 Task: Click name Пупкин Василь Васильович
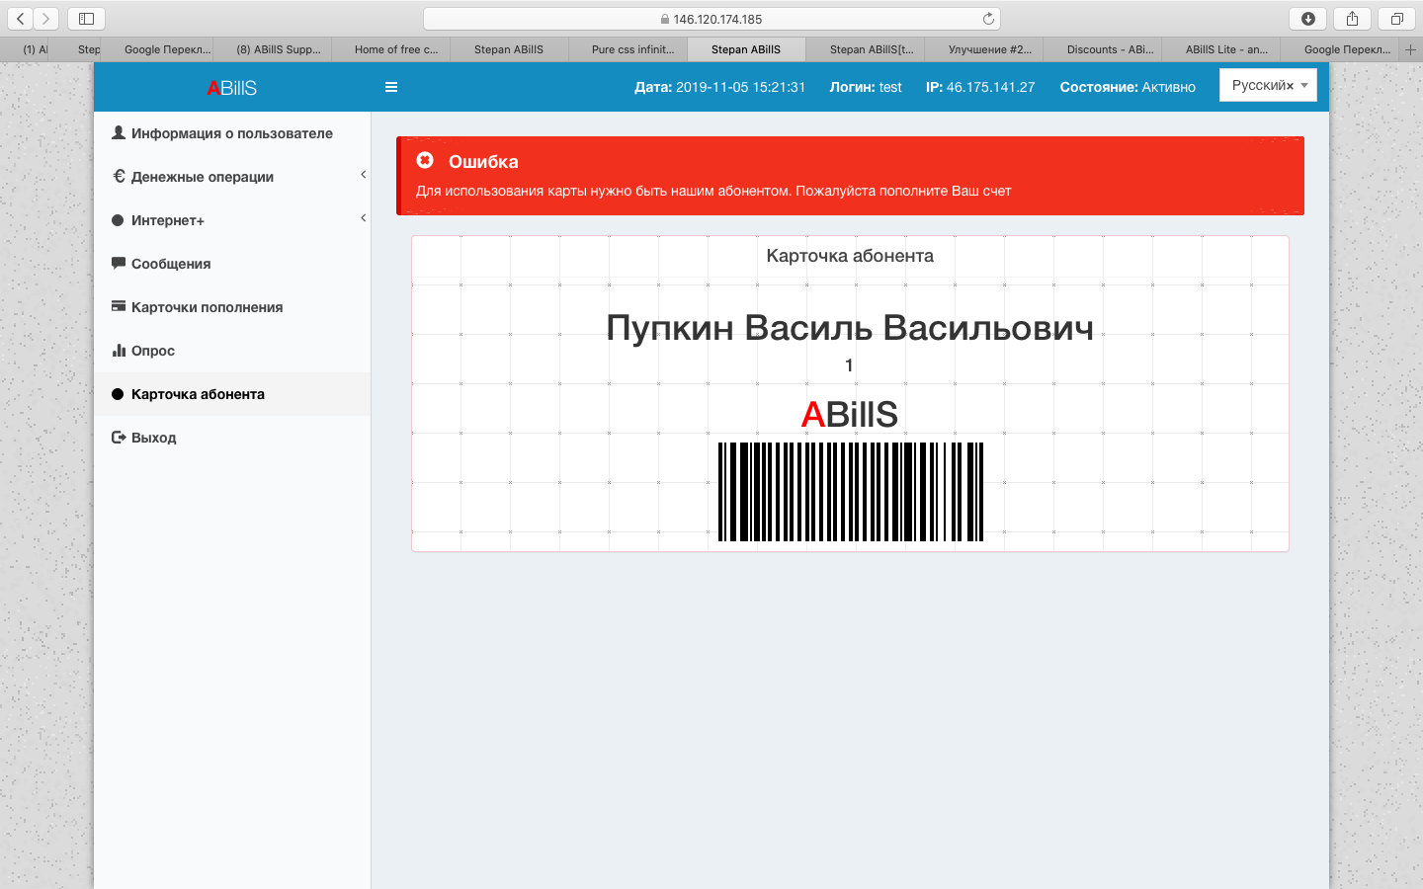850,327
